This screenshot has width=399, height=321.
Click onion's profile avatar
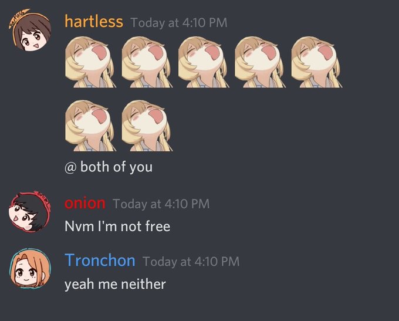coord(31,211)
